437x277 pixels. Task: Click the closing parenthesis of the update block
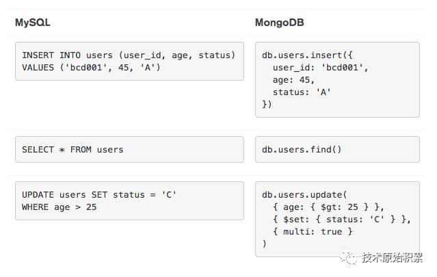(264, 243)
